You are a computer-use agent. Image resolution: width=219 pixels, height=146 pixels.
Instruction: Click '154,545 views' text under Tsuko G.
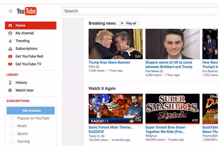pos(98,140)
